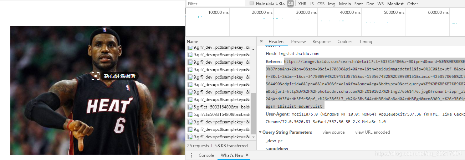The height and width of the screenshot is (160, 465).
Task: Filter requests by Manifest
Action: pos(395,4)
